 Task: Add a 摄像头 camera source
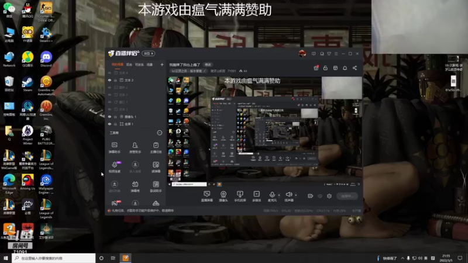tap(223, 196)
